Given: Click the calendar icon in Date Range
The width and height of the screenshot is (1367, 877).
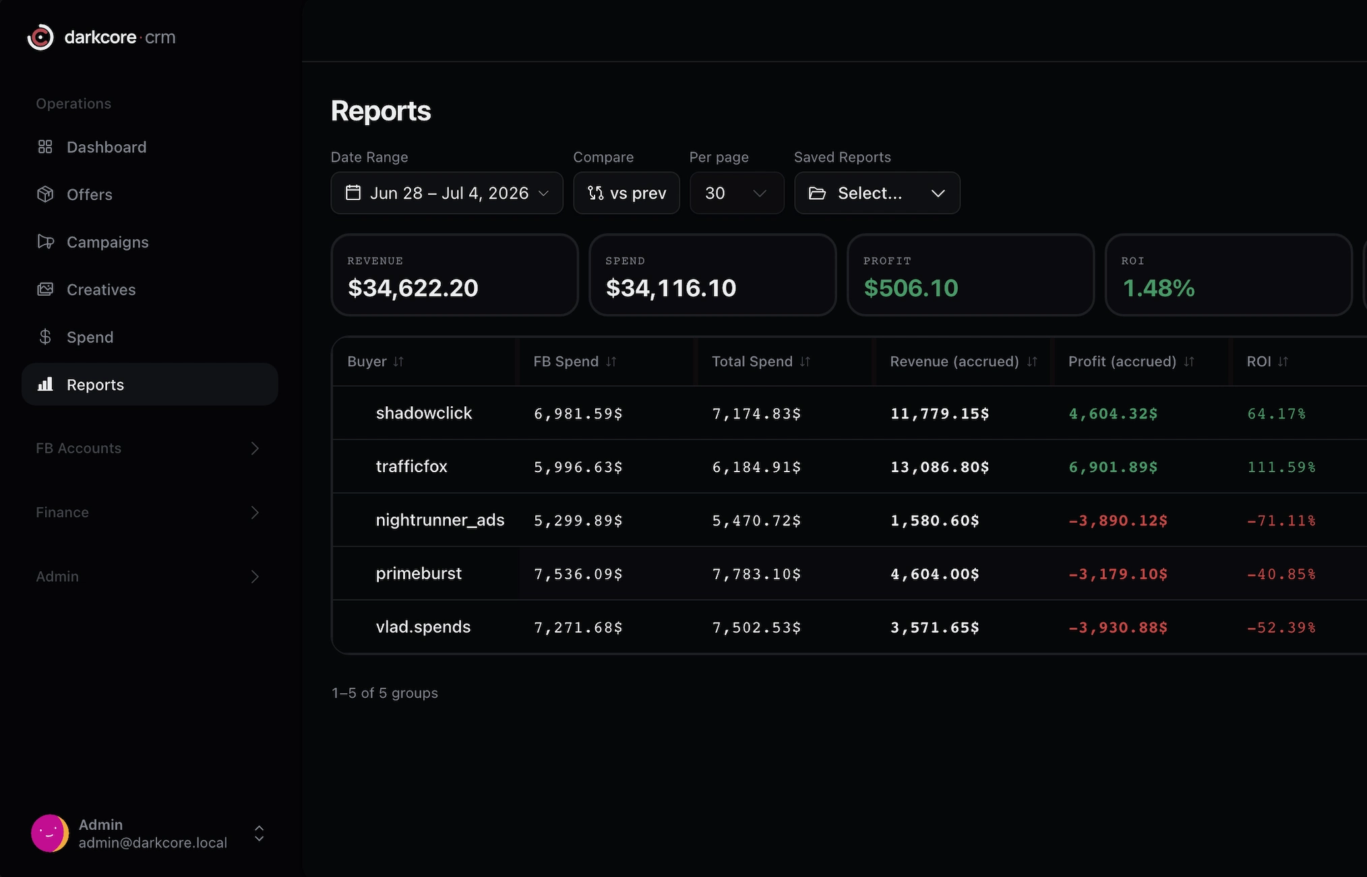Looking at the screenshot, I should click(353, 193).
